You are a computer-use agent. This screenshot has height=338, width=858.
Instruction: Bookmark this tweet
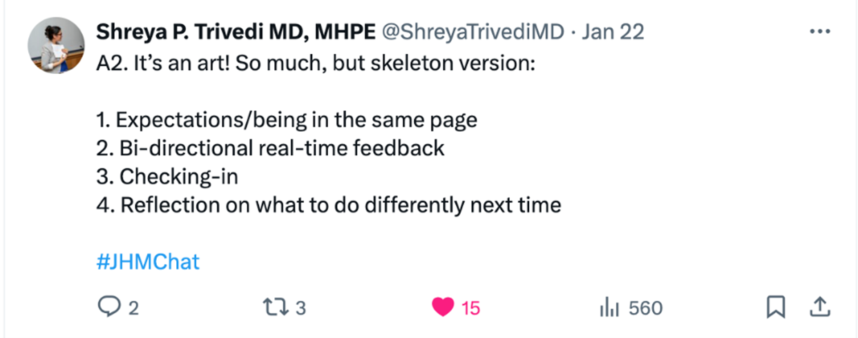[776, 307]
